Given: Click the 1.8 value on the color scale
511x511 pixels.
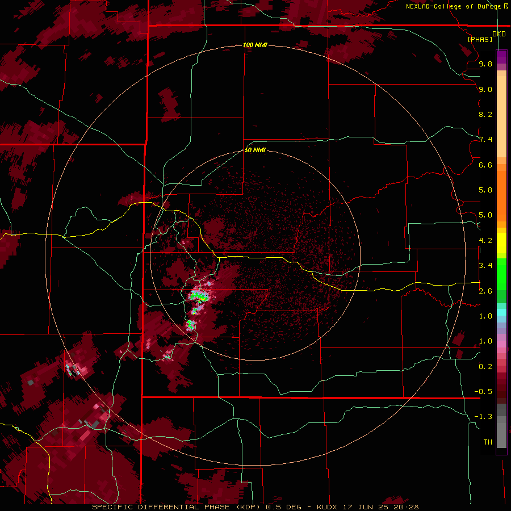Looking at the screenshot, I should click(485, 316).
